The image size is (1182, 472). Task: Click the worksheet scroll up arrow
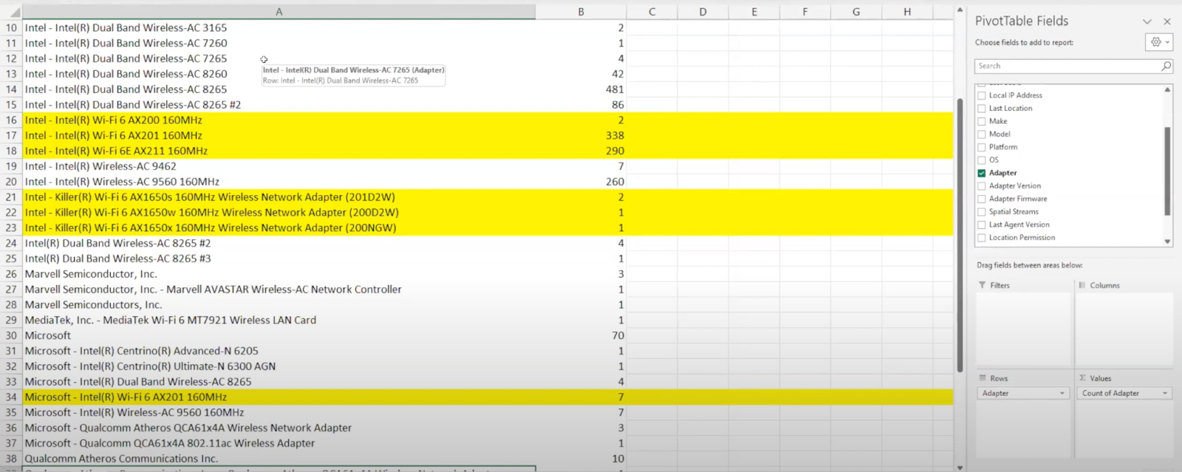pos(960,10)
